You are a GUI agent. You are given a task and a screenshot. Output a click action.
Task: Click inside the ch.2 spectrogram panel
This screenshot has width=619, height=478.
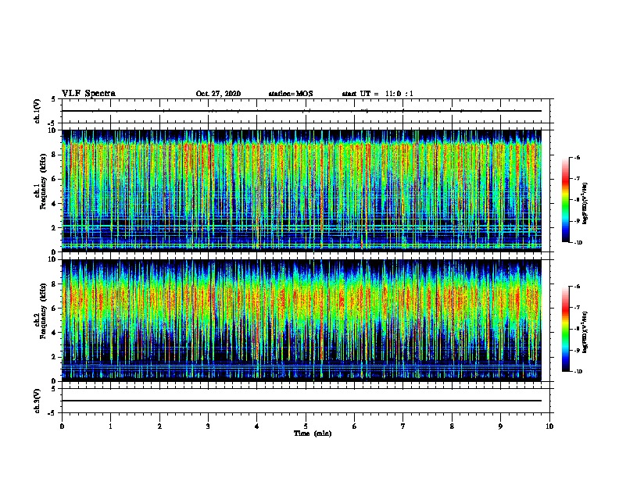tap(302, 320)
